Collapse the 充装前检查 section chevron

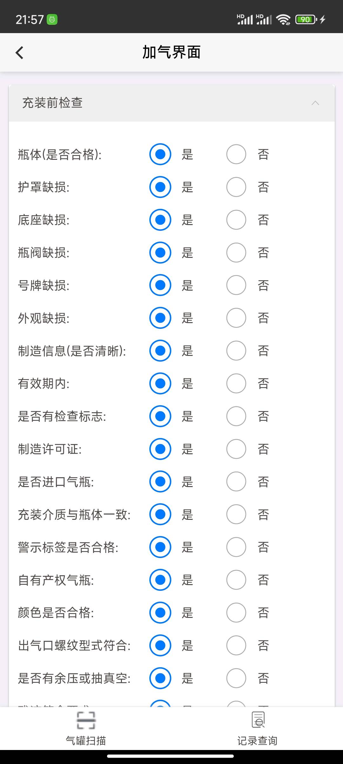tap(315, 103)
